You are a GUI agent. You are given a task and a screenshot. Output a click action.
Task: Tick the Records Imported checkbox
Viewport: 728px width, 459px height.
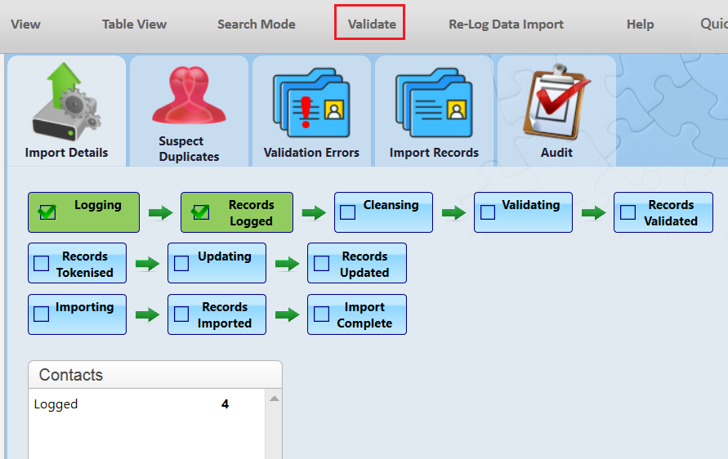click(181, 314)
